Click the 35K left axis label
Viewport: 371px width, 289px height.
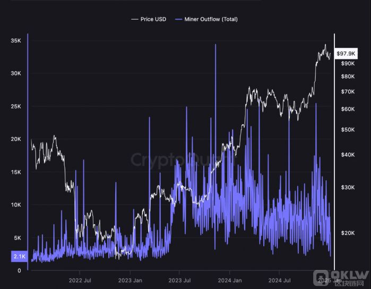[x=16, y=41]
